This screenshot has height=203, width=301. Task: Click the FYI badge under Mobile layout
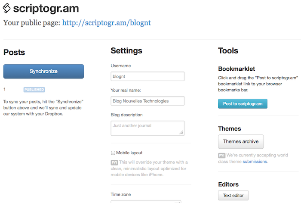[114, 162]
